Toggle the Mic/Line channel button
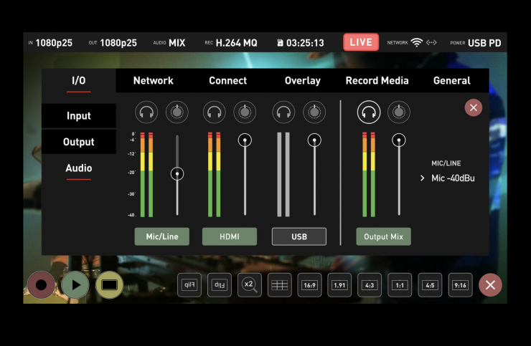The image size is (531, 346). (x=161, y=236)
